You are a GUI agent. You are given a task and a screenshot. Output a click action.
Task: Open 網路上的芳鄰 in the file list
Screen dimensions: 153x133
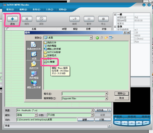53,49
